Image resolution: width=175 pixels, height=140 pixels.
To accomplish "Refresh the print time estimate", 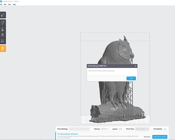I will (x=148, y=129).
